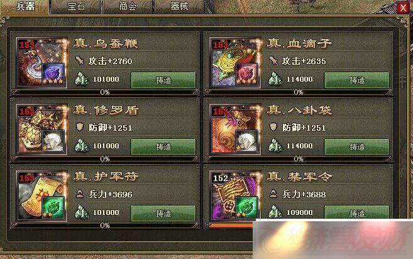The image size is (413, 259).
Task: Click white gem slot on 真.修罗盾
Action: click(x=53, y=141)
